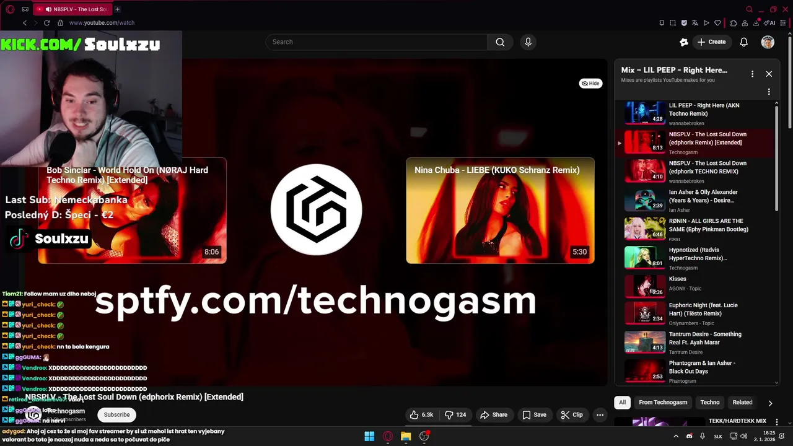Select the All filter chip

click(x=623, y=403)
